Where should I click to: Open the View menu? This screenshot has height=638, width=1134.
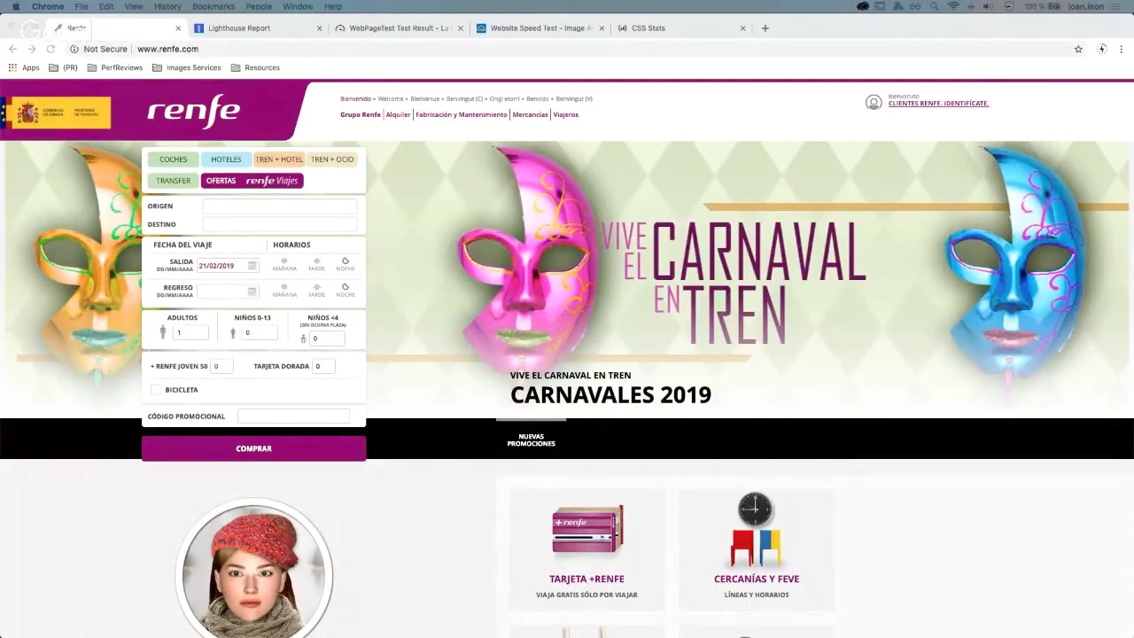pyautogui.click(x=134, y=6)
